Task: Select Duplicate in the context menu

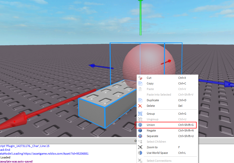Action: [x=167, y=100]
